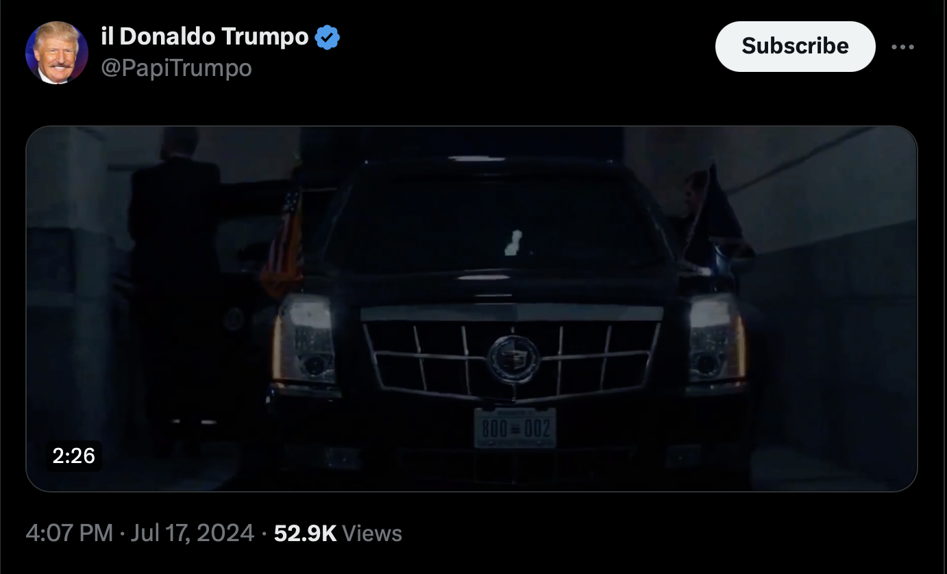
Task: Subscribe to this account
Action: click(x=795, y=46)
